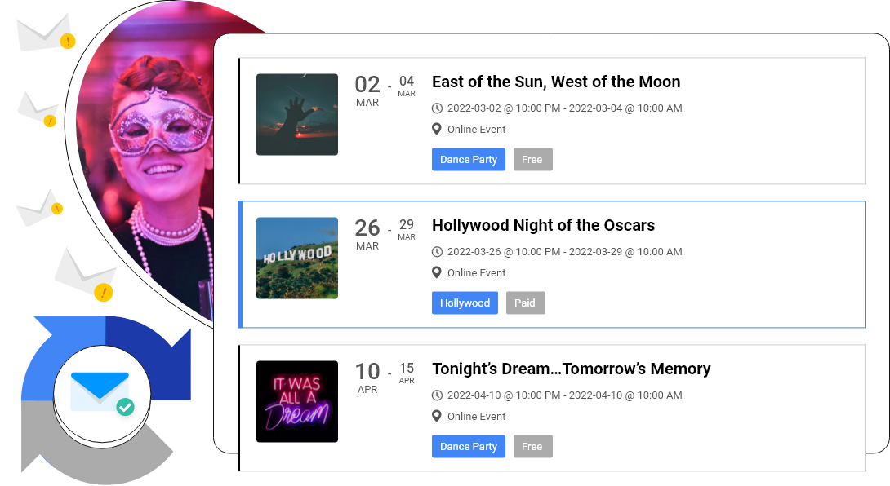Open the sunset hand silhouette thumbnail
The height and width of the screenshot is (486, 890).
point(297,114)
